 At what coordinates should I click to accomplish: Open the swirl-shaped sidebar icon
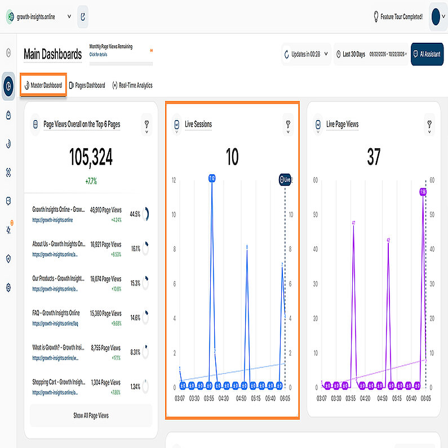tap(8, 144)
